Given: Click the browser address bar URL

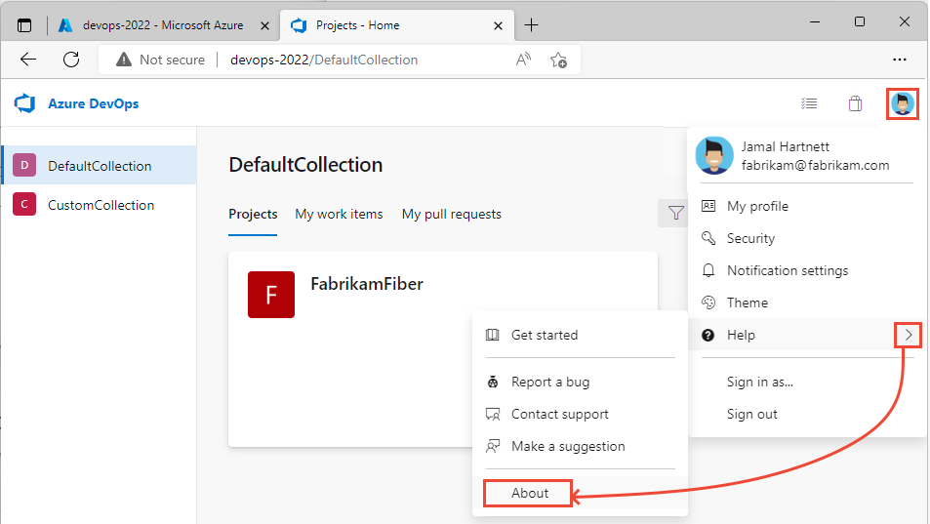Looking at the screenshot, I should [324, 60].
